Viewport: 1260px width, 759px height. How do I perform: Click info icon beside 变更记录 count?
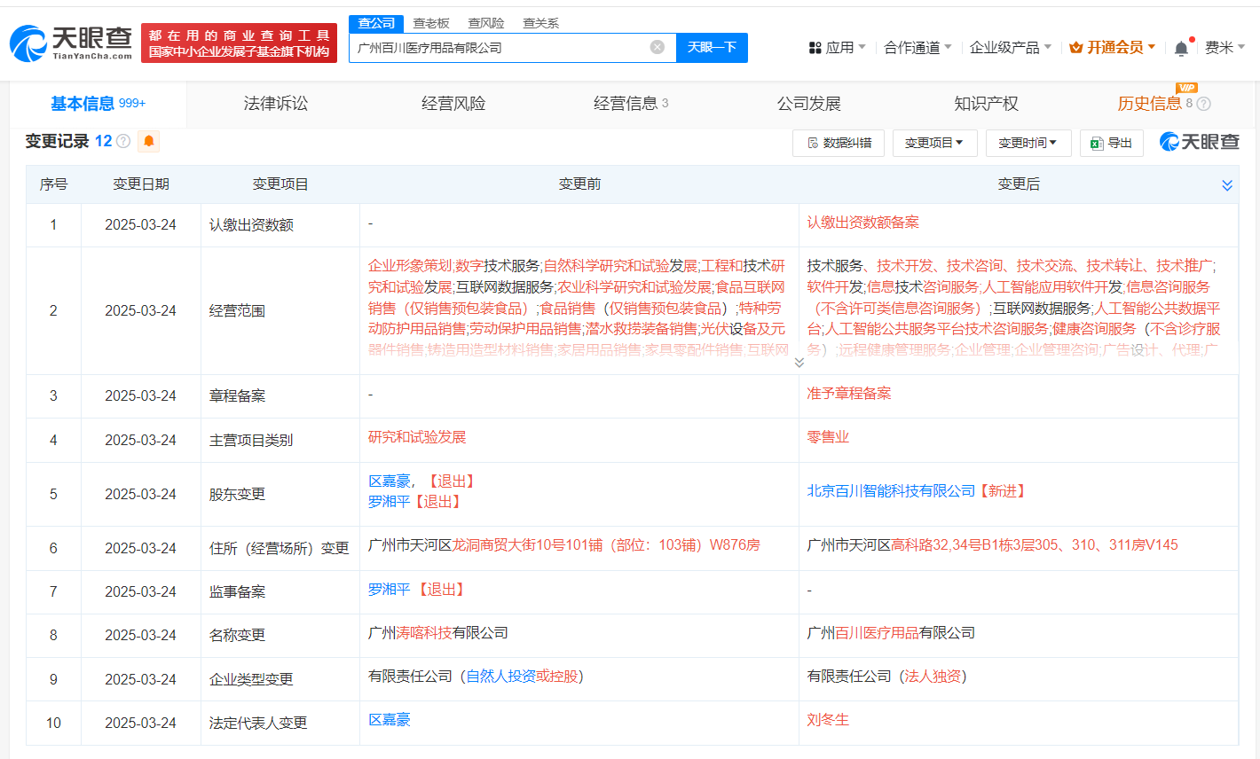pos(123,141)
